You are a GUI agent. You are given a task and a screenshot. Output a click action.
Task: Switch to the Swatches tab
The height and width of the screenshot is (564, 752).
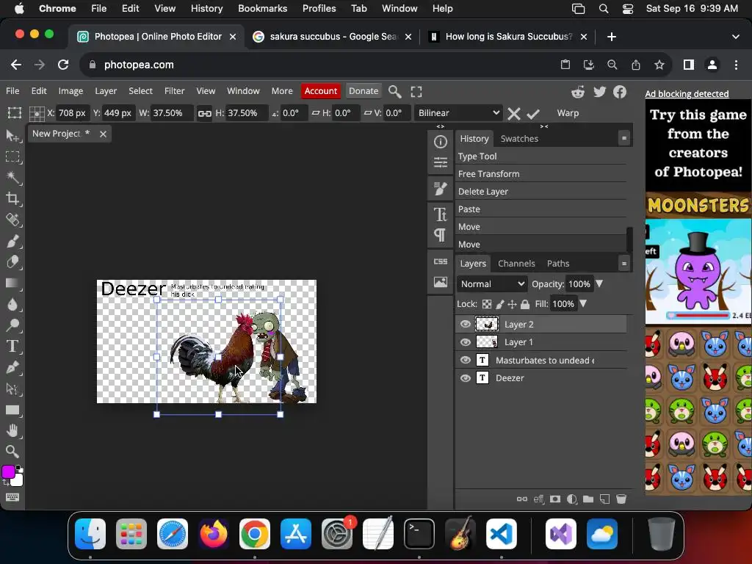[519, 139]
